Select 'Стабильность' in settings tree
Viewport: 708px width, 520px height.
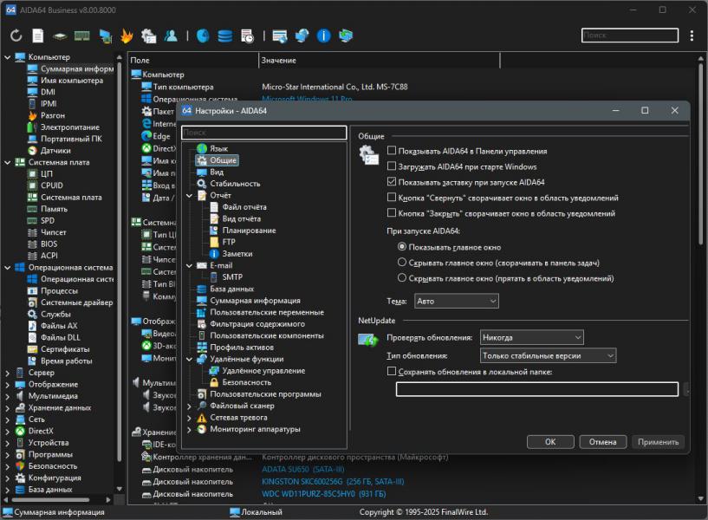tap(234, 184)
